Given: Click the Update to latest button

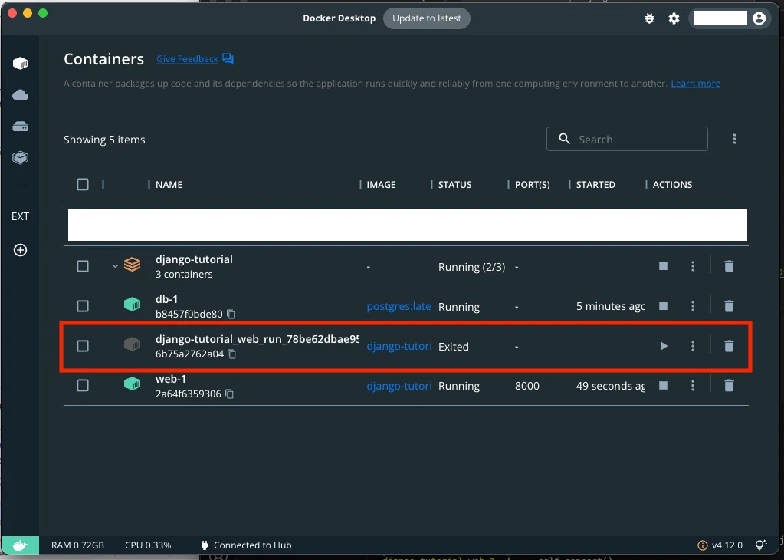Looking at the screenshot, I should [427, 18].
